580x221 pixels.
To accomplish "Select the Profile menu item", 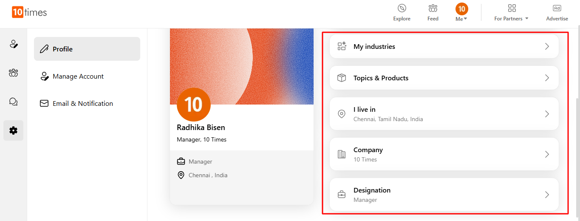I will point(87,49).
